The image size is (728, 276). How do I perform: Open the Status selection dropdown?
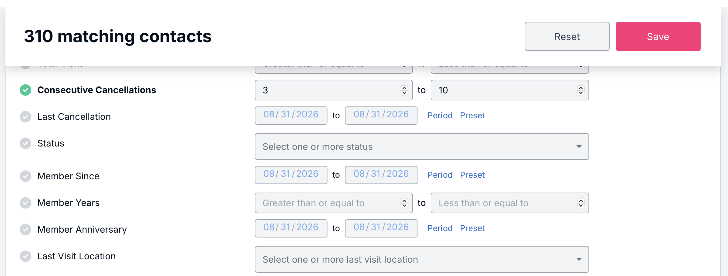pos(422,146)
